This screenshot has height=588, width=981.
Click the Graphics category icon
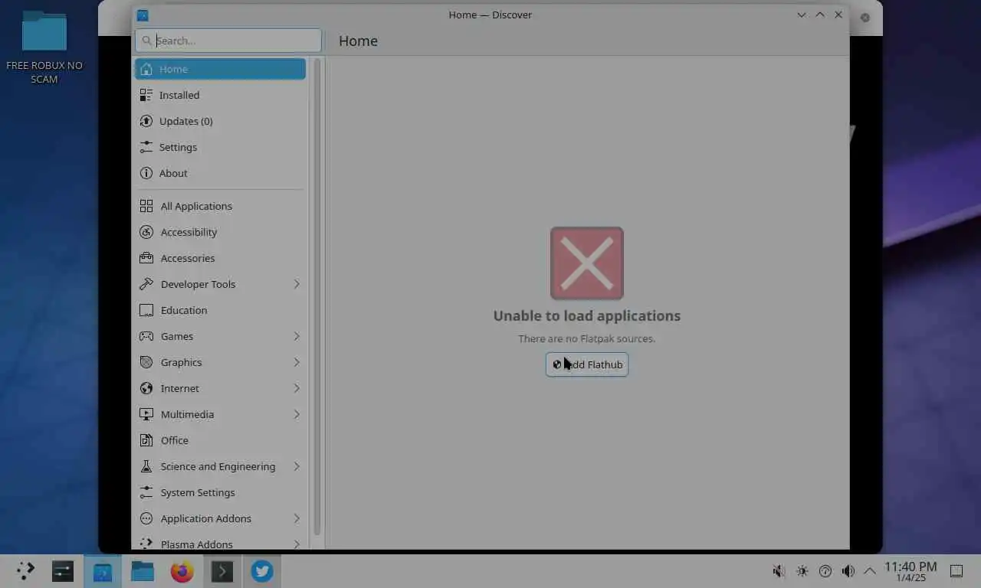146,362
